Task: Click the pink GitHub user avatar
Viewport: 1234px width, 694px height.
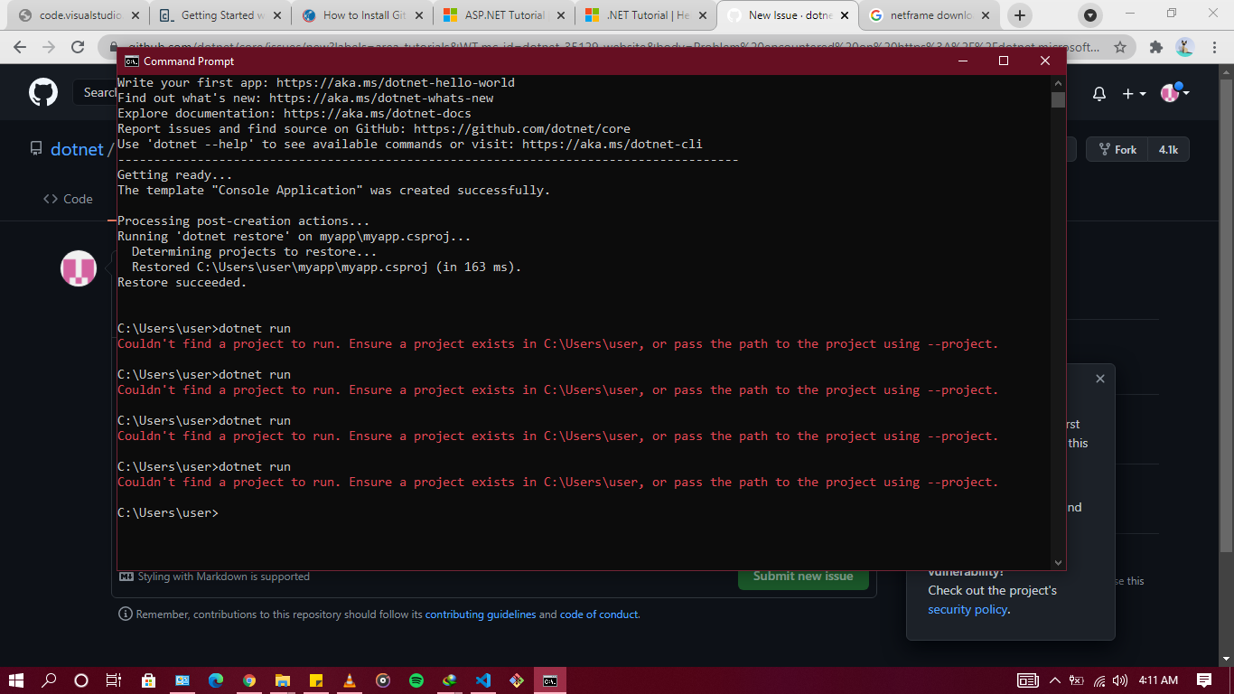Action: pyautogui.click(x=78, y=268)
